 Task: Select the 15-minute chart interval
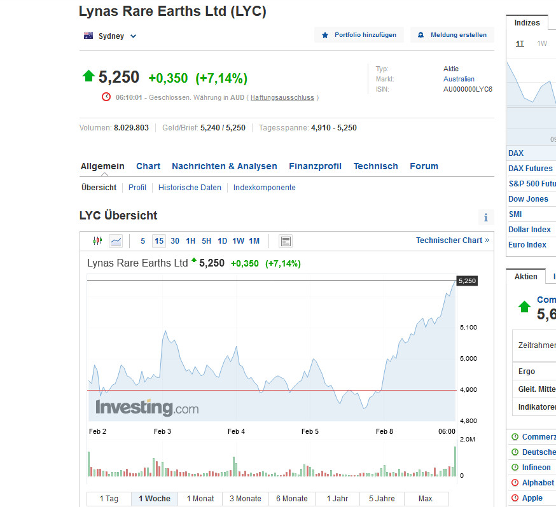[158, 241]
